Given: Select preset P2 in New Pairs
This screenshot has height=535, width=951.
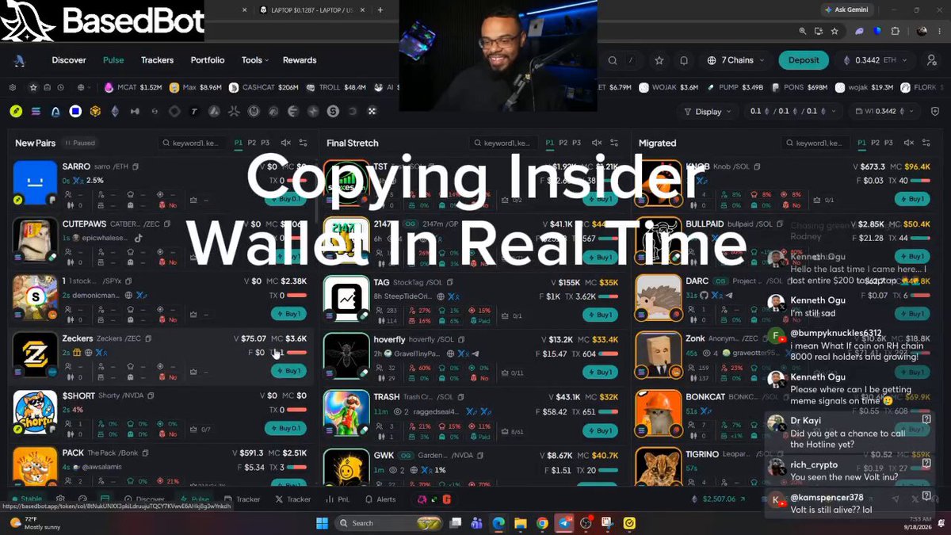Looking at the screenshot, I should pyautogui.click(x=252, y=143).
